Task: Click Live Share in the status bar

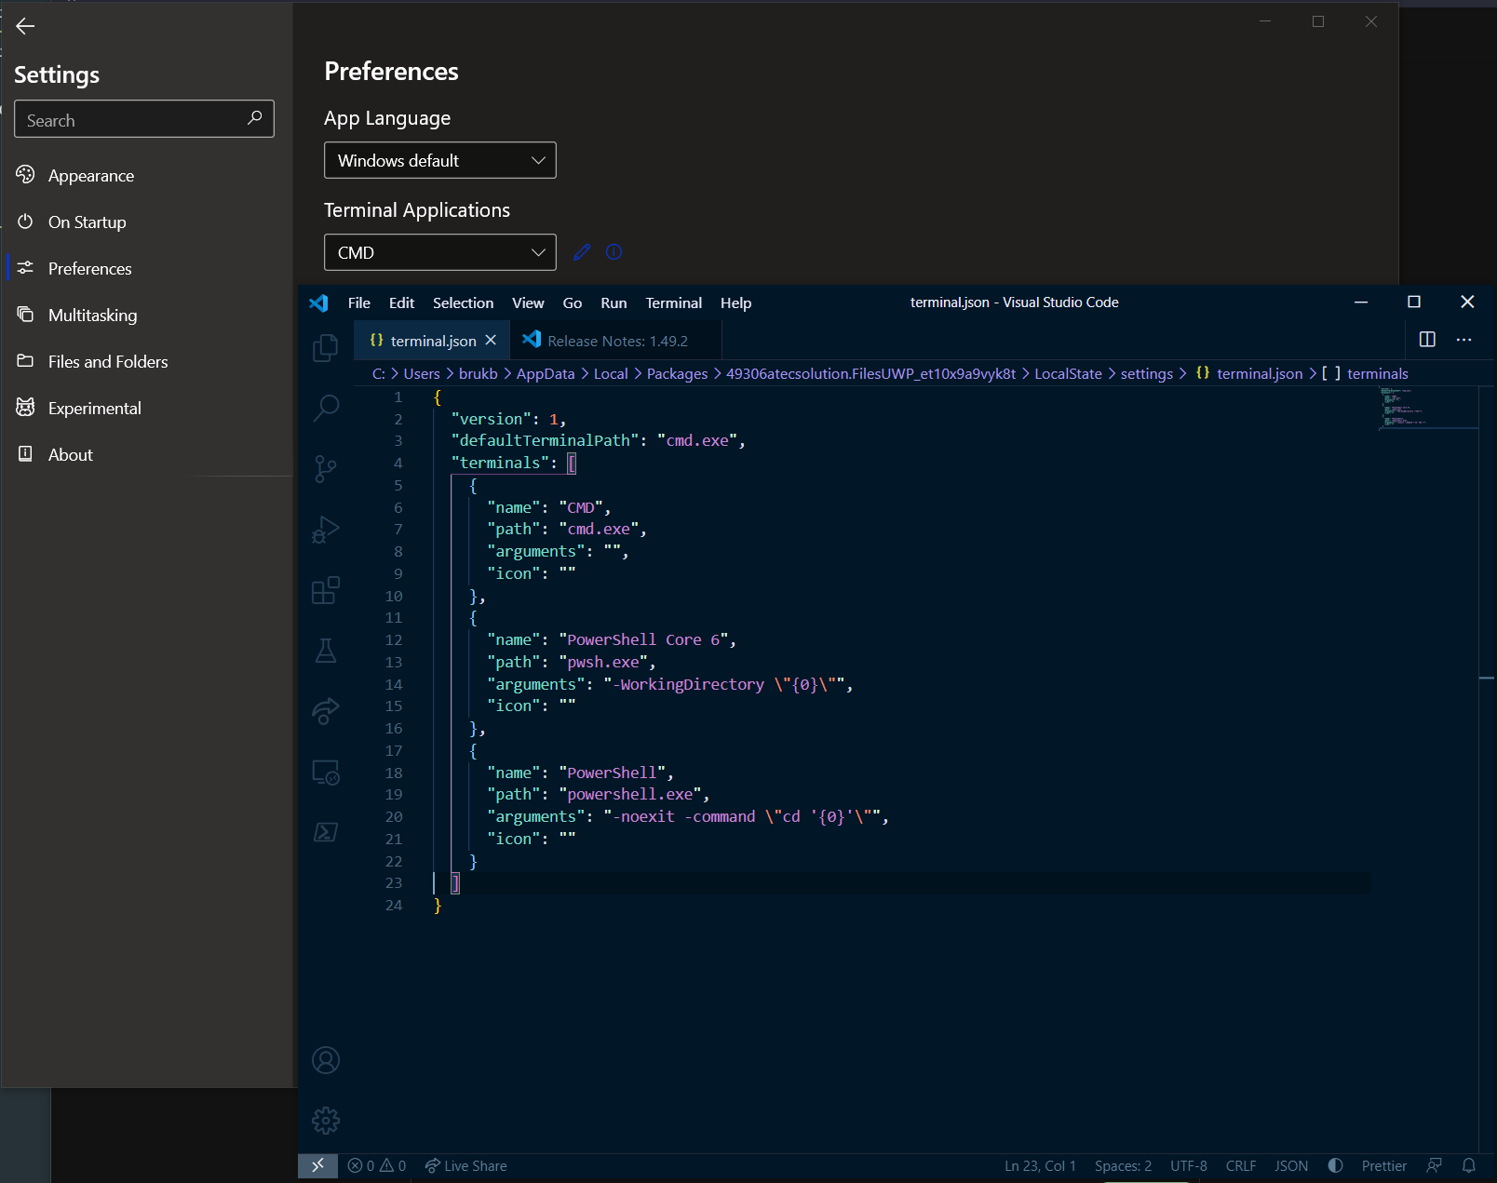Action: point(465,1165)
